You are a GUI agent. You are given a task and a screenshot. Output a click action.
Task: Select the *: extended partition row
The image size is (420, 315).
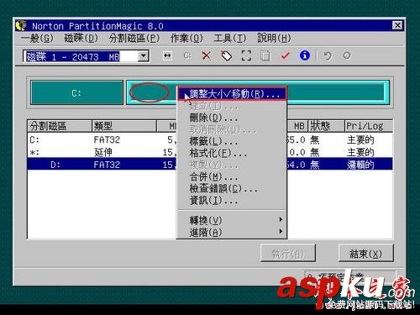click(210, 152)
